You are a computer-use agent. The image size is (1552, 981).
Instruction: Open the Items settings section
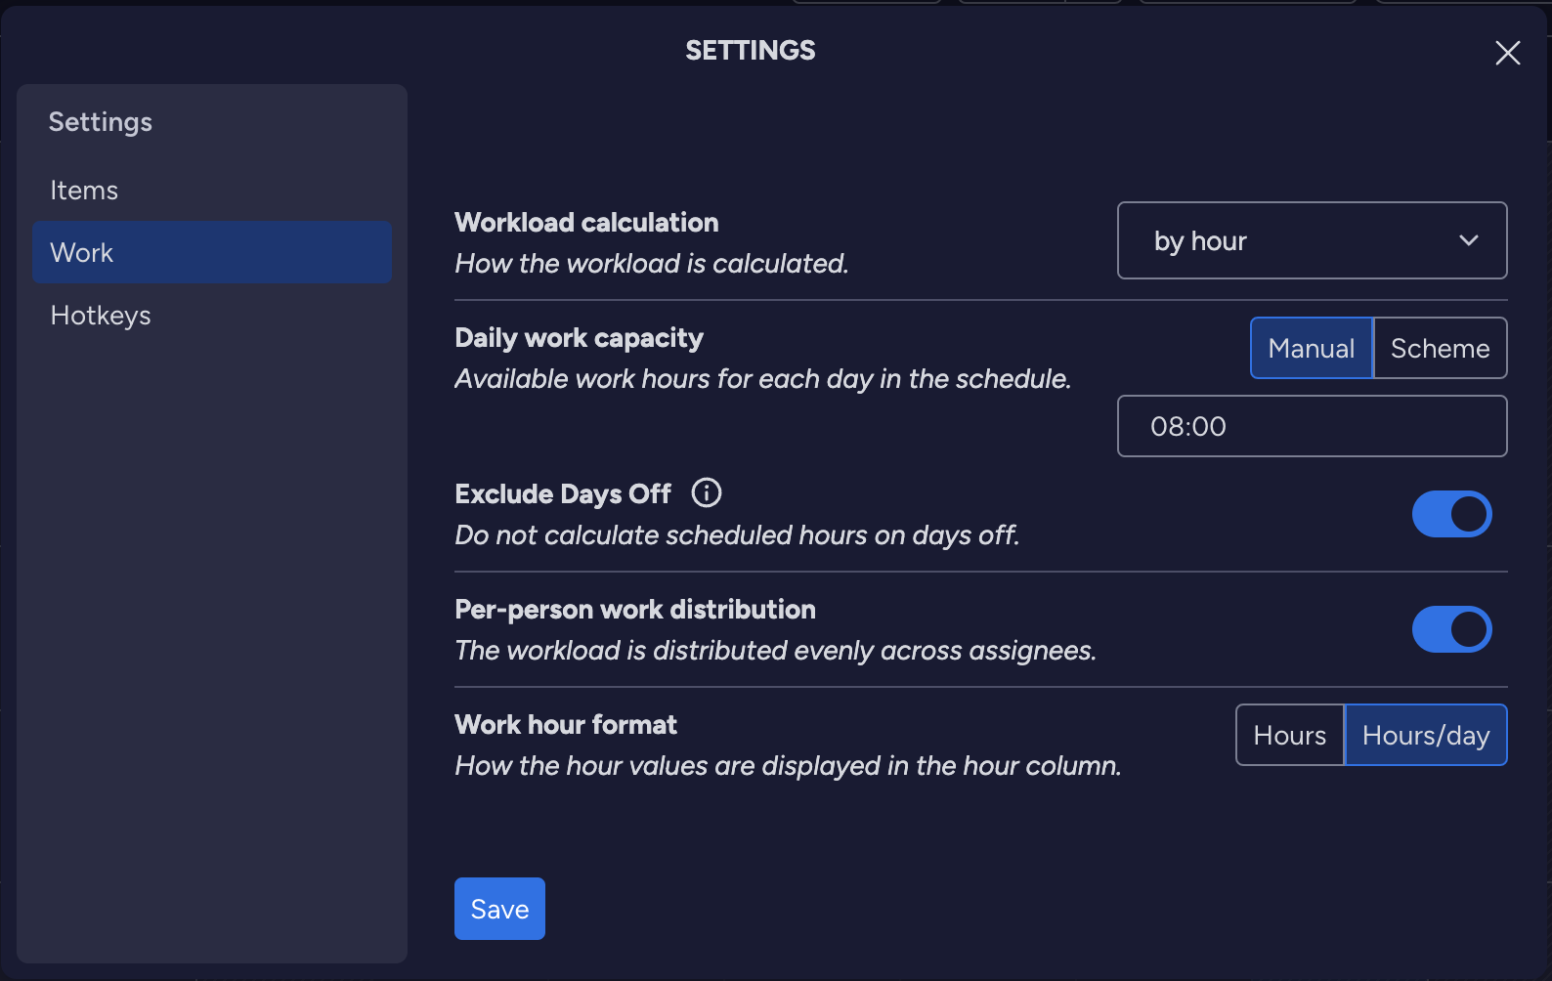click(84, 191)
